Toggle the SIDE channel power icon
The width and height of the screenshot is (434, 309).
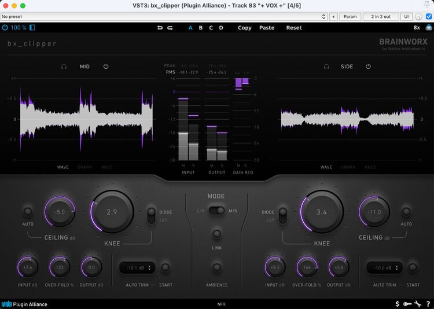tap(368, 67)
